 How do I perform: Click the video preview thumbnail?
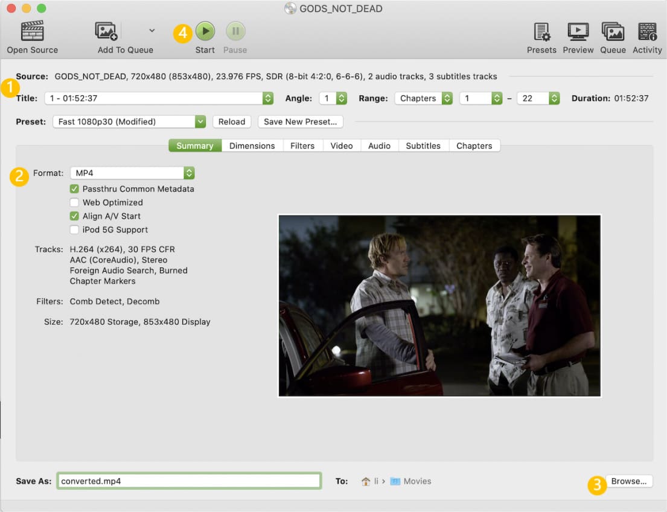click(439, 306)
